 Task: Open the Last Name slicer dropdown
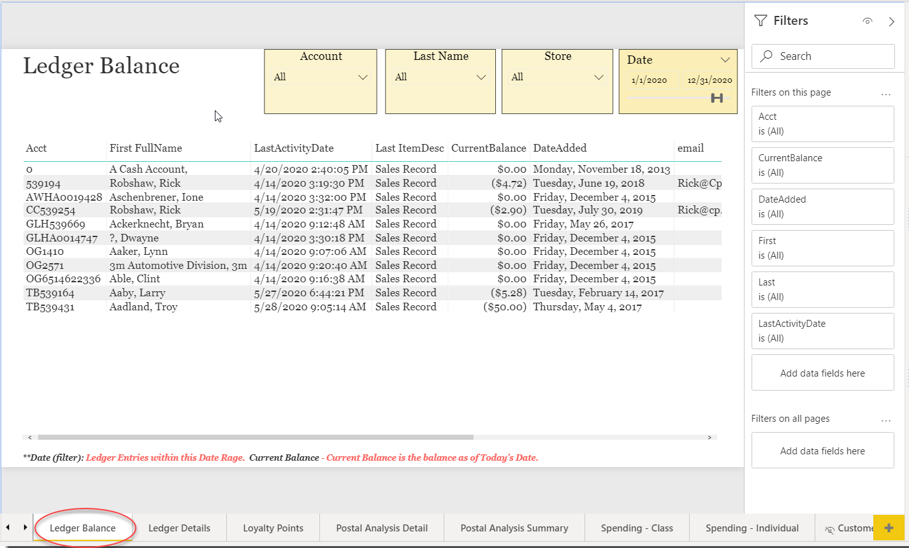pyautogui.click(x=481, y=77)
